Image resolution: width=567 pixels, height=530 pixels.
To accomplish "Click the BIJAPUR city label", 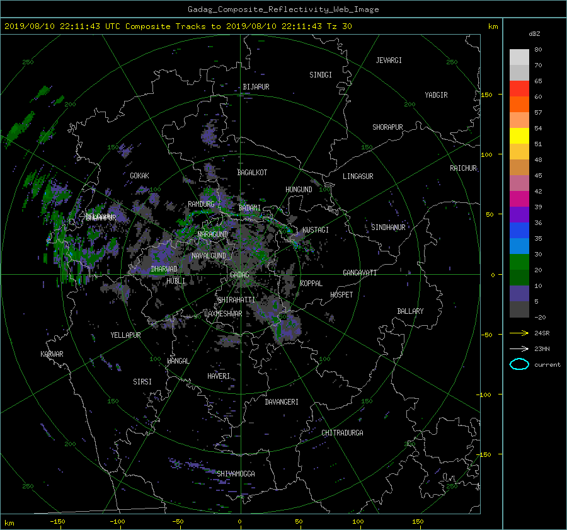I will click(256, 87).
